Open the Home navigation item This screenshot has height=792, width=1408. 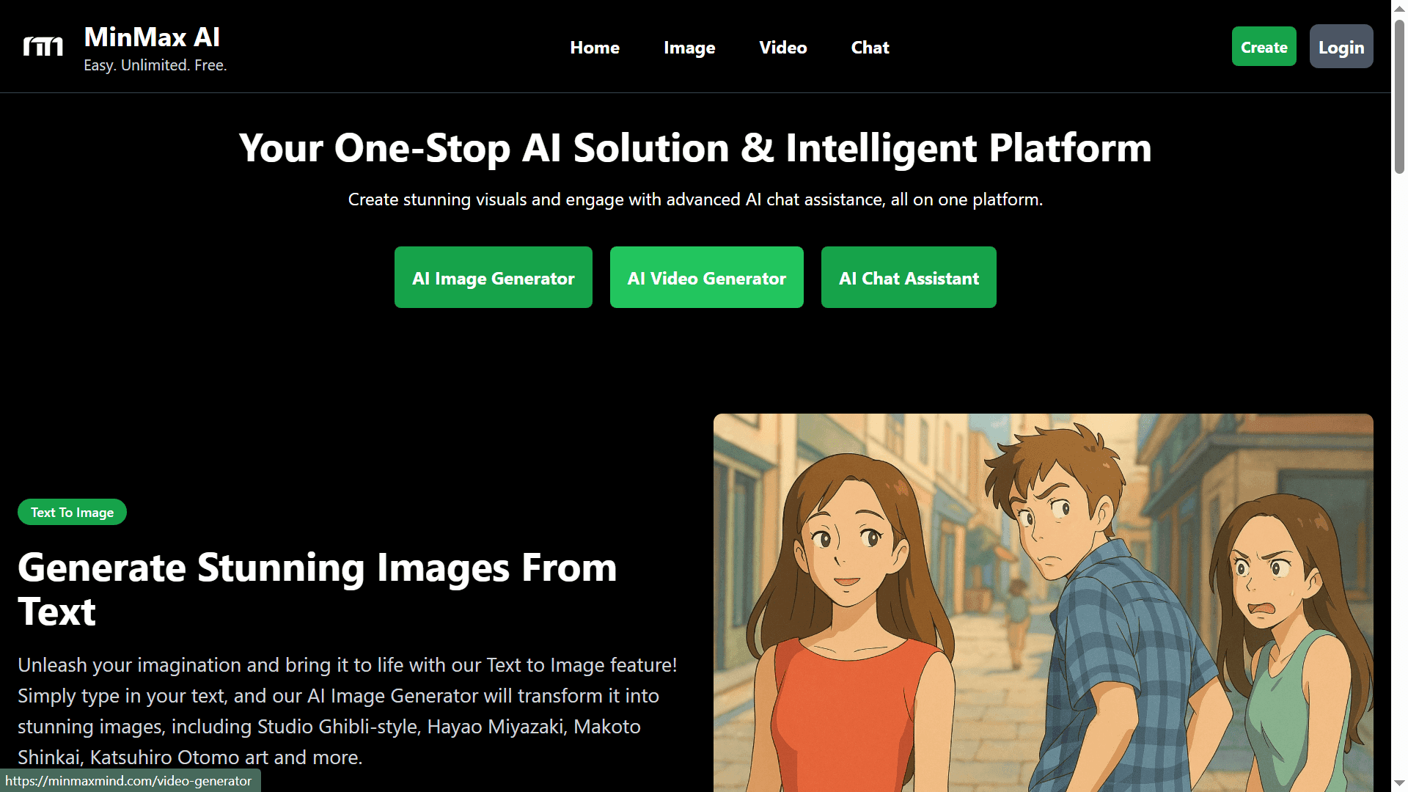pyautogui.click(x=595, y=47)
